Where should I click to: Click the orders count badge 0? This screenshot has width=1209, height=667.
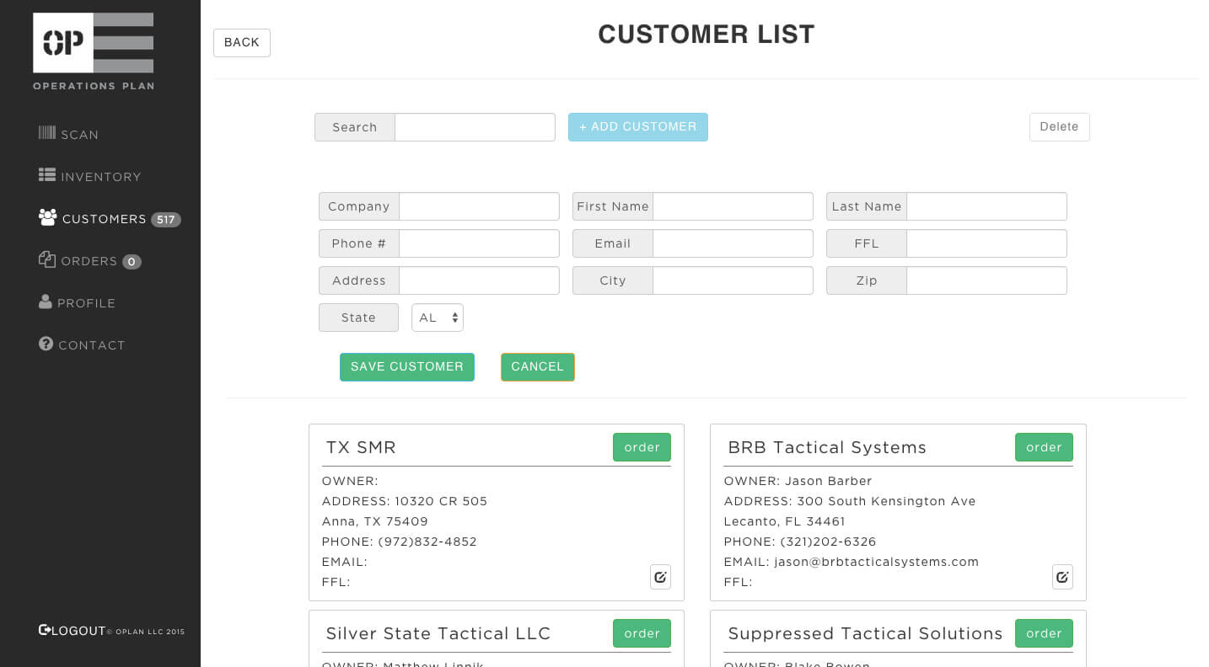132,262
